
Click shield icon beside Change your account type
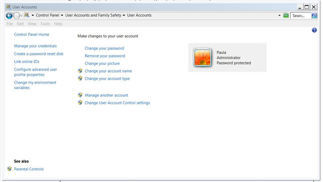[80, 79]
